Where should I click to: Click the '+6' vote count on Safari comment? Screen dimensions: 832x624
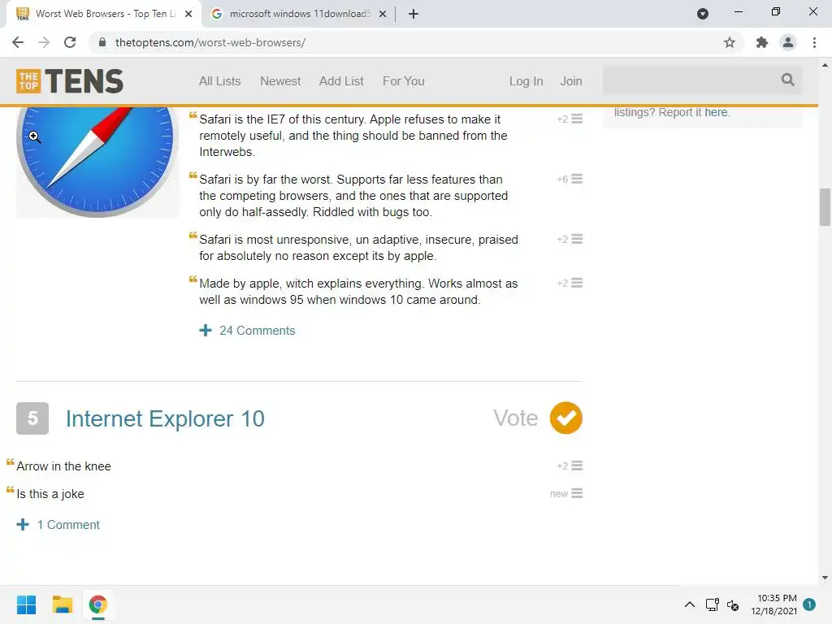(562, 180)
